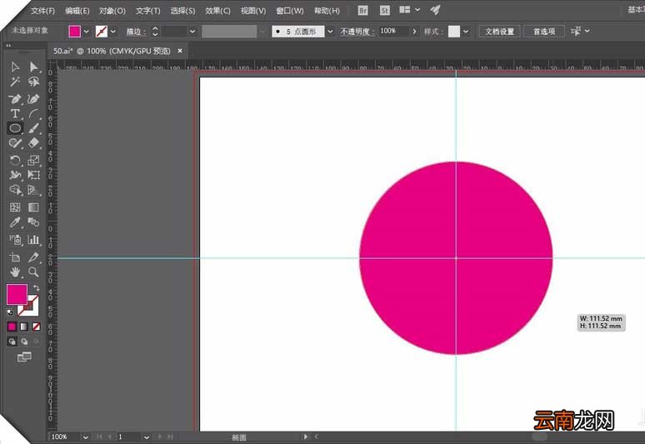Select the Symbol Sprayer tool

point(15,240)
